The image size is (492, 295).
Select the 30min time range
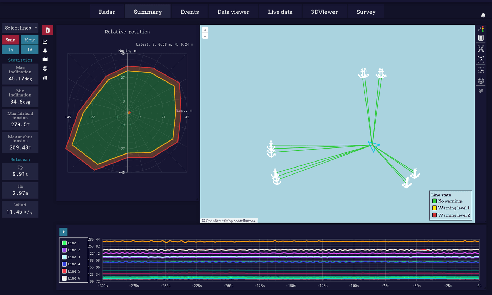(30, 40)
